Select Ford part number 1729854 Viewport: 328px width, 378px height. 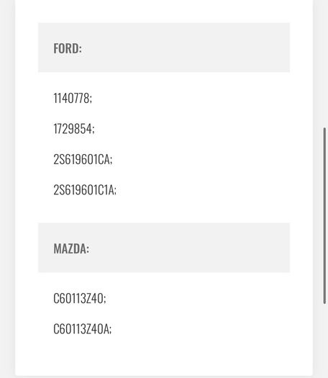point(73,129)
